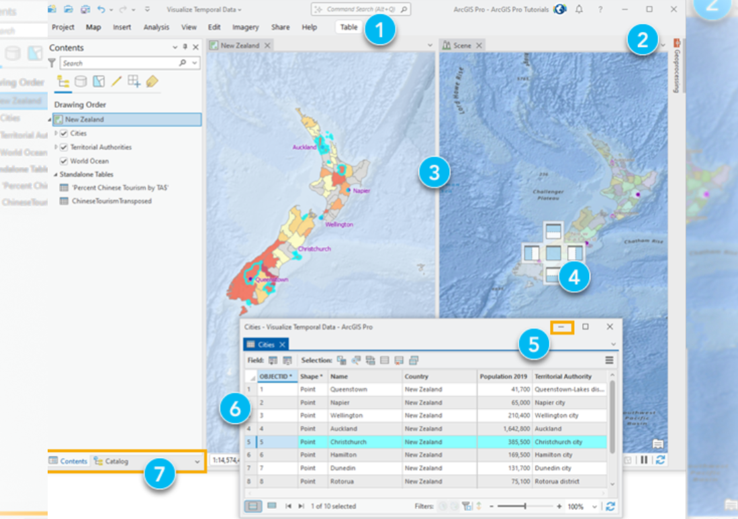Image resolution: width=738 pixels, height=519 pixels.
Task: Open the Contents/Catalog pane tab list chevron
Action: pyautogui.click(x=197, y=461)
